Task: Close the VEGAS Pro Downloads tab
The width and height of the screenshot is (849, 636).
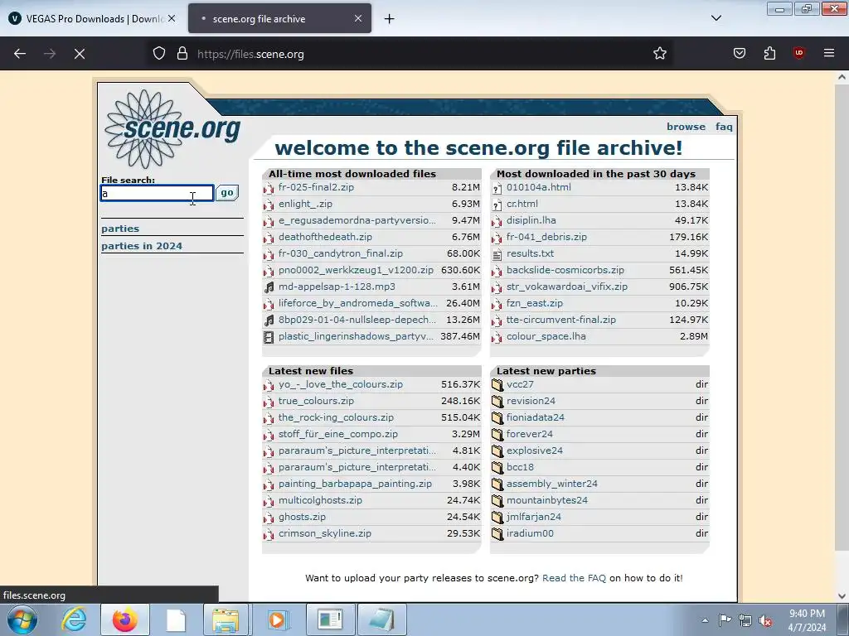Action: 172,18
